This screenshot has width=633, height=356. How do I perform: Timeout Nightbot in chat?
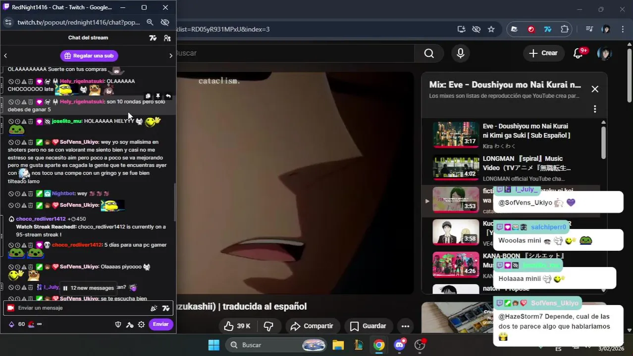click(x=17, y=194)
